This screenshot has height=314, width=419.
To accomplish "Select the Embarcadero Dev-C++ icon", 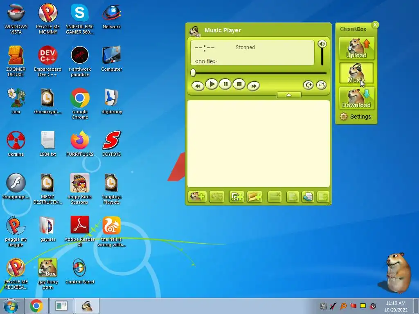I will click(x=47, y=61).
